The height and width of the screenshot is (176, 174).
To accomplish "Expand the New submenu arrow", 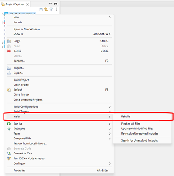I will (x=110, y=17).
